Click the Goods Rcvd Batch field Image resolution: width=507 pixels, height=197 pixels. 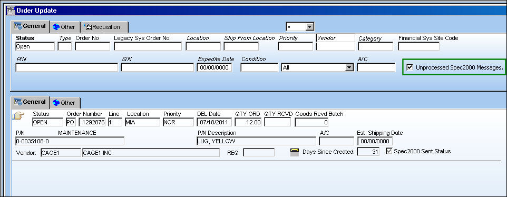[312, 122]
